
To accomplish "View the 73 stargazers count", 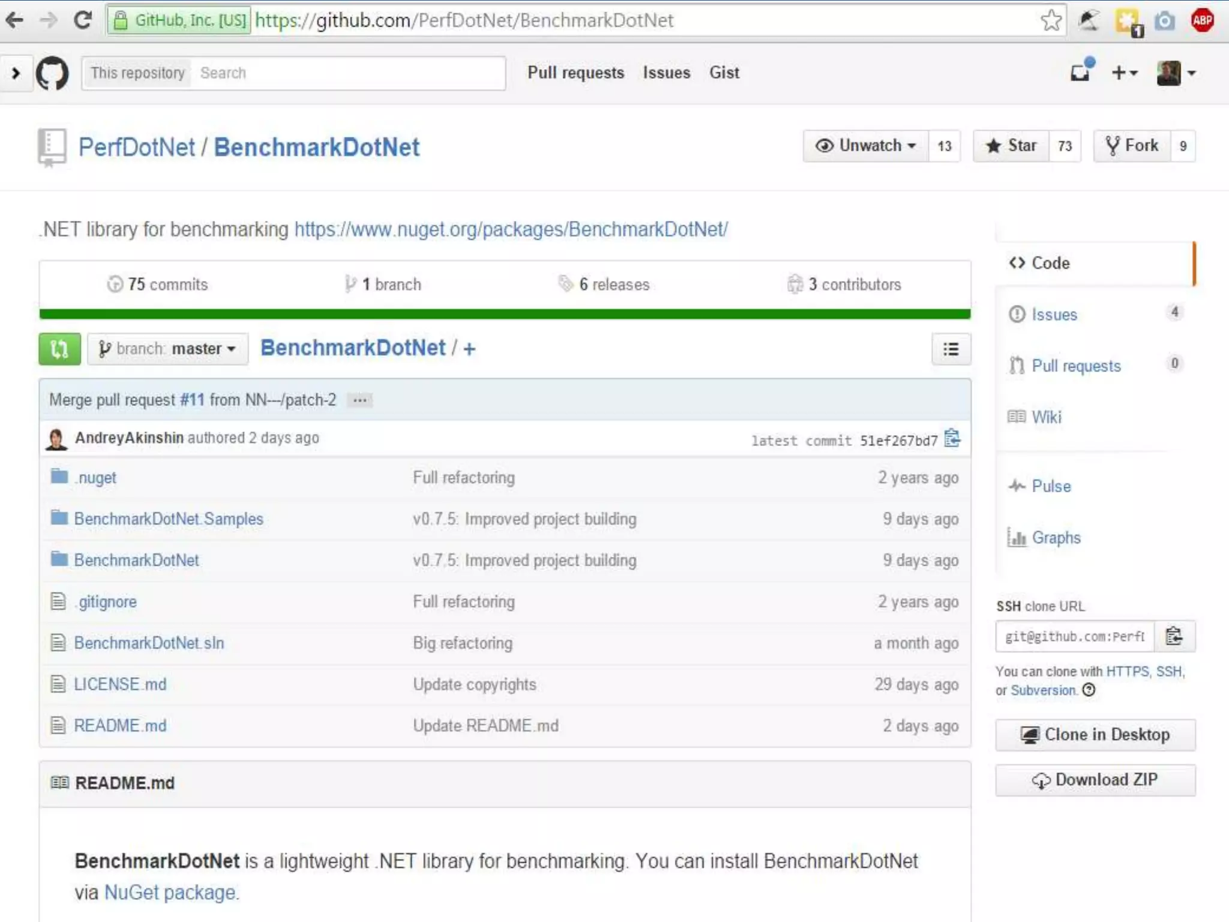I will pos(1065,146).
